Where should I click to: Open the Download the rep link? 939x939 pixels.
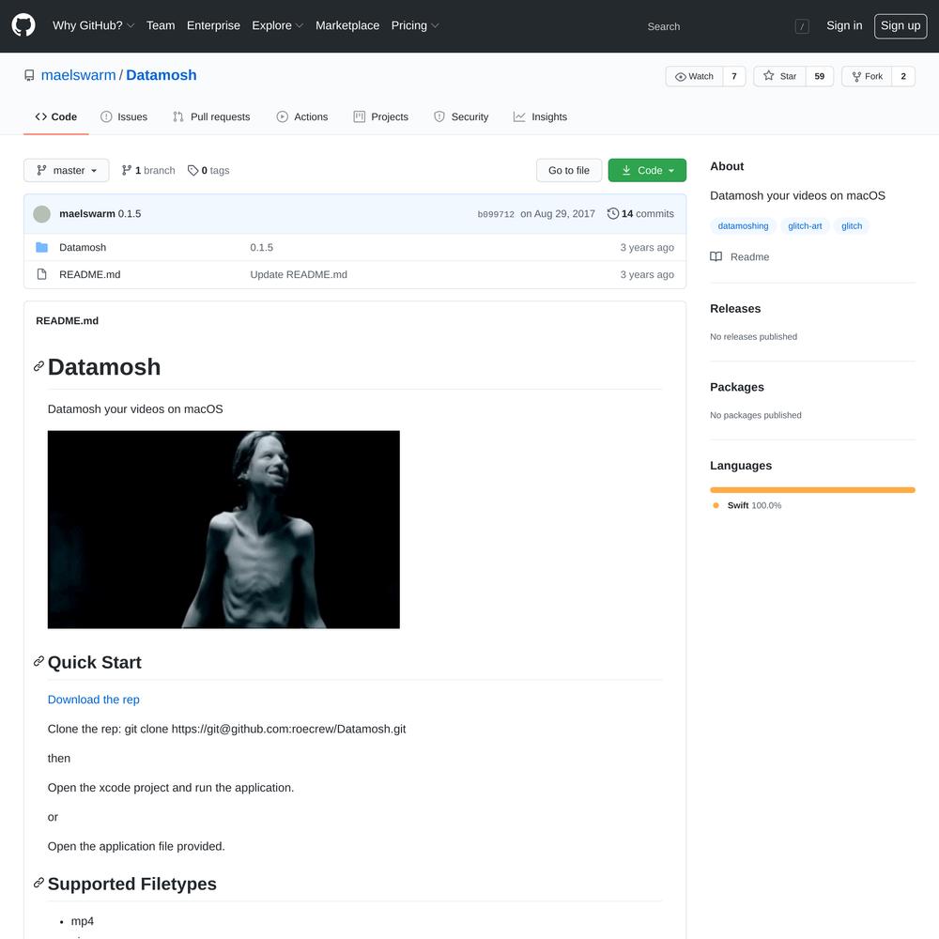point(93,700)
